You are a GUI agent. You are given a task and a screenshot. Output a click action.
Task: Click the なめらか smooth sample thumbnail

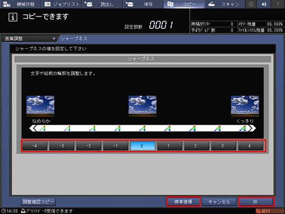[40, 106]
